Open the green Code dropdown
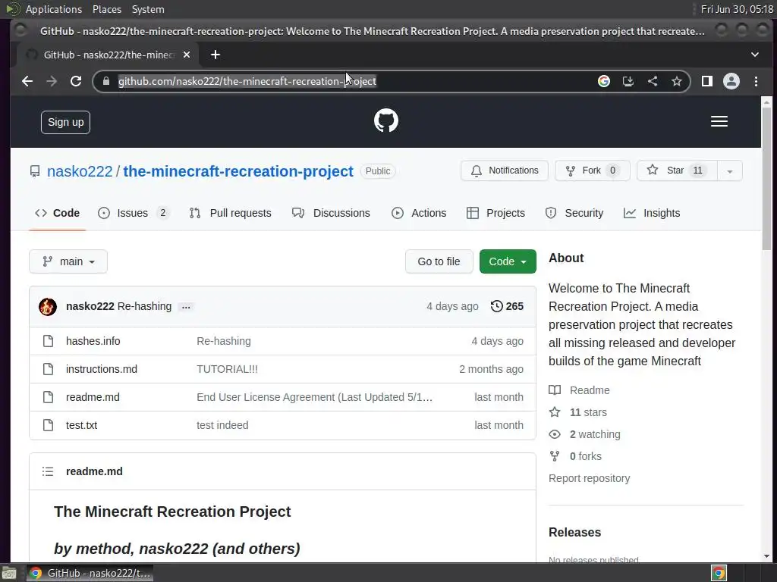 point(508,261)
